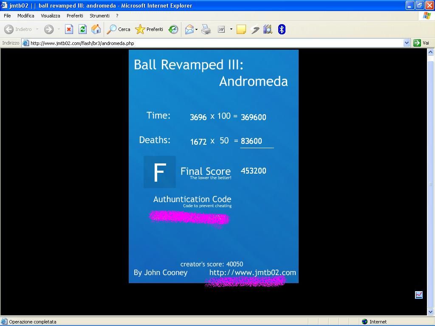Edit with Microsoft Word icon

221,29
